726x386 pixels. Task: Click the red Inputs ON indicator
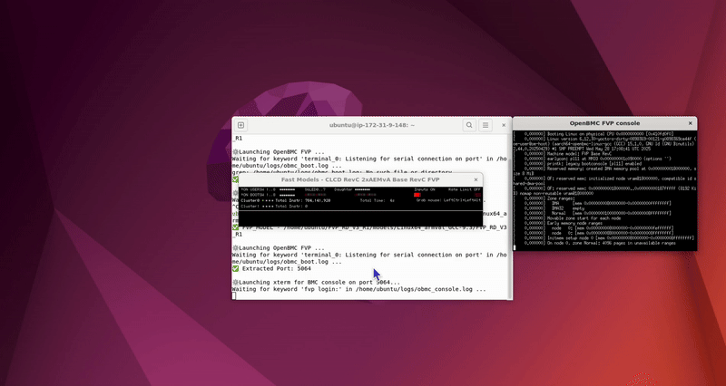pos(417,195)
